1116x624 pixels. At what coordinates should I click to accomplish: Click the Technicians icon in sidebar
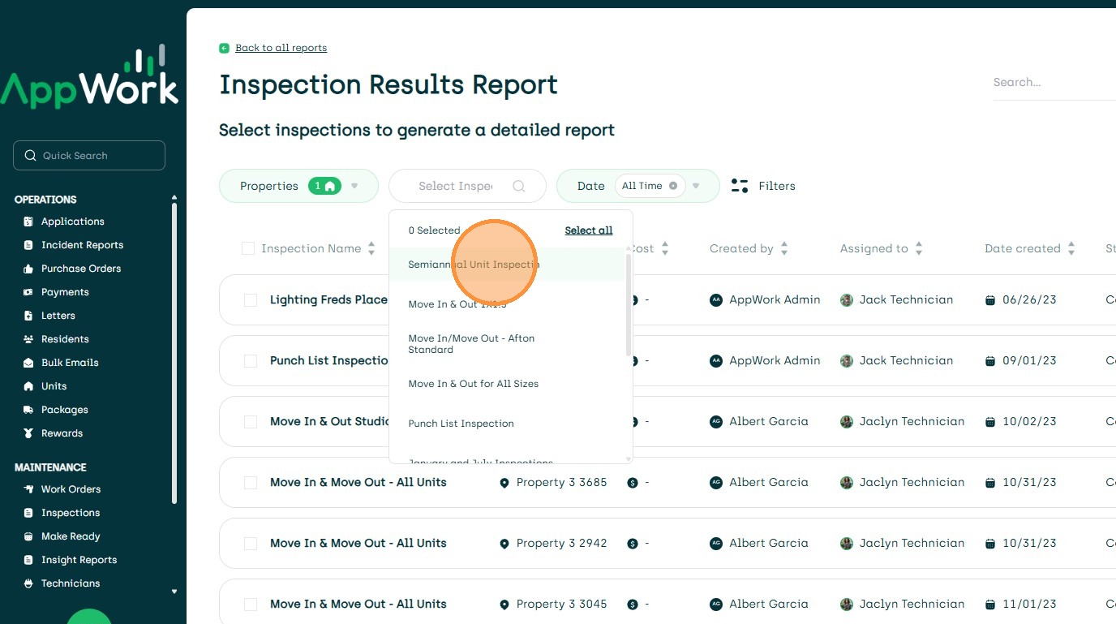coord(29,583)
